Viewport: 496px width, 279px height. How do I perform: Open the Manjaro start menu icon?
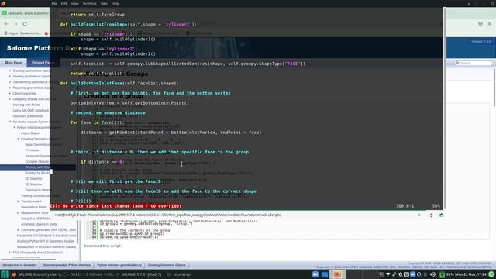pyautogui.click(x=5, y=274)
